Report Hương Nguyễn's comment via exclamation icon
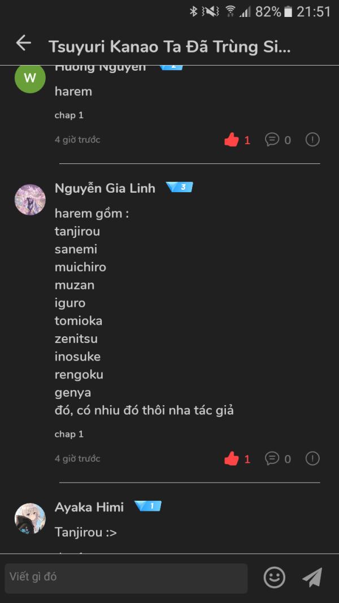The height and width of the screenshot is (603, 339). [312, 140]
